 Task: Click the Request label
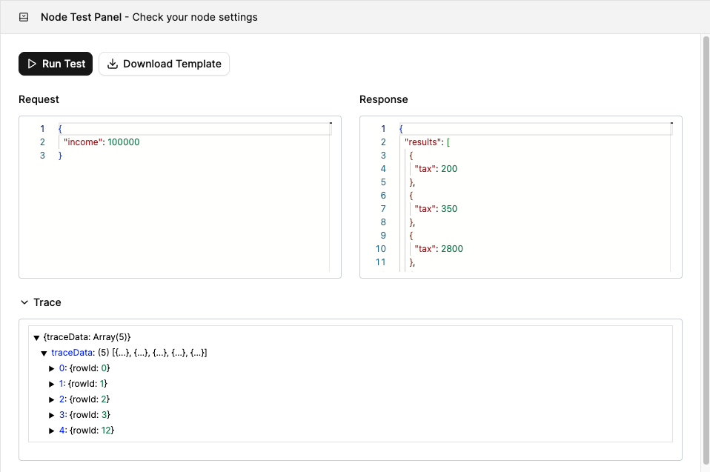tap(39, 99)
